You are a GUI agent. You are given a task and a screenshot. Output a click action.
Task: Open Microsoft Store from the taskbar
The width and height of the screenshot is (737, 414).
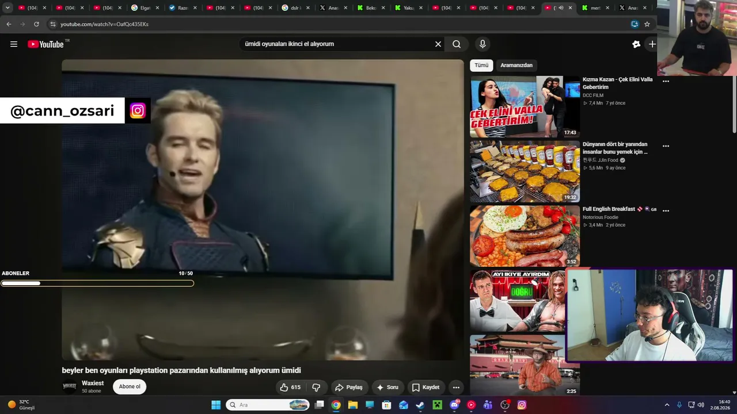tap(386, 405)
